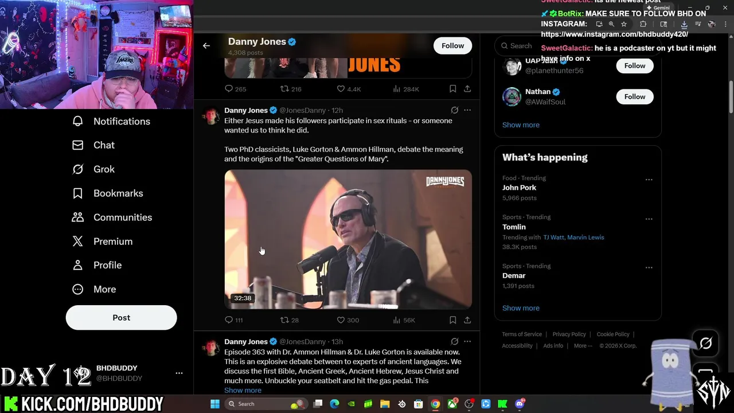Screen dimensions: 734x413
Task: Open Grok actions on the 12h post
Action: tap(454, 110)
